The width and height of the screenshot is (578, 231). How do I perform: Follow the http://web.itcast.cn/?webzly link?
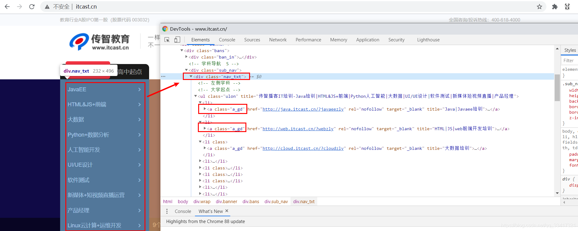(298, 129)
